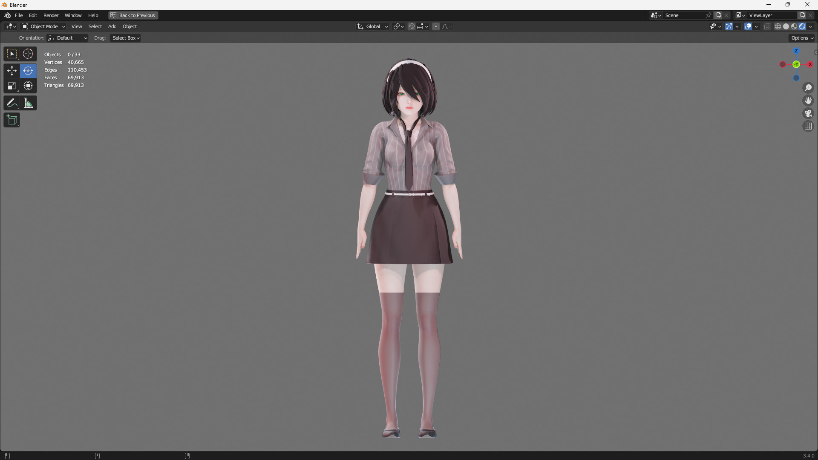Click the zoom view magnifier icon
Screen dimensions: 818x460
[x=808, y=88]
